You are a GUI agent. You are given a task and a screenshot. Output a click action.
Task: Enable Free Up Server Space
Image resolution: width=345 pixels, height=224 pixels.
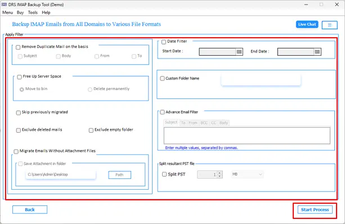coord(19,77)
